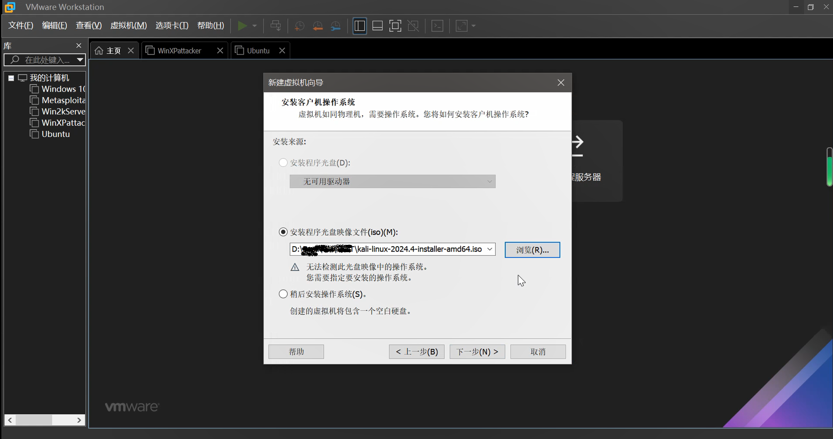Open the snapshot manager wrench icon
The height and width of the screenshot is (439, 833).
pyautogui.click(x=336, y=26)
